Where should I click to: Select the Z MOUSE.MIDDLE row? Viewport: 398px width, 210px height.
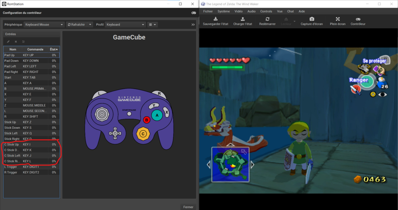(x=31, y=105)
